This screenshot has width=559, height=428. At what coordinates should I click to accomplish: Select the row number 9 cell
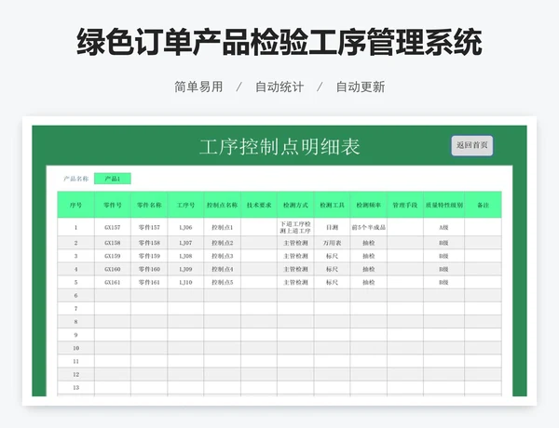coord(76,335)
